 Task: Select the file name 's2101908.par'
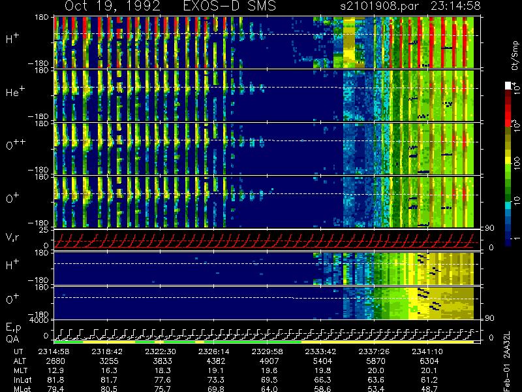tap(379, 6)
